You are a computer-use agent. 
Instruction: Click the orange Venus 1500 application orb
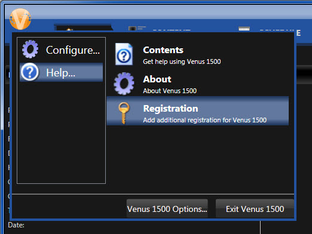[20, 19]
